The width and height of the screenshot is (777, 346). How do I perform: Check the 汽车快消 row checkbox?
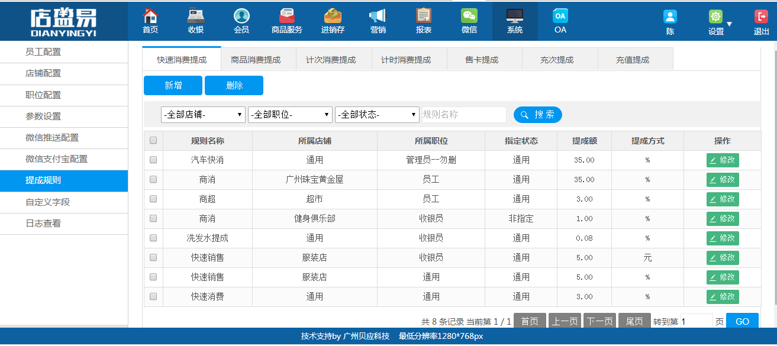[x=153, y=160]
